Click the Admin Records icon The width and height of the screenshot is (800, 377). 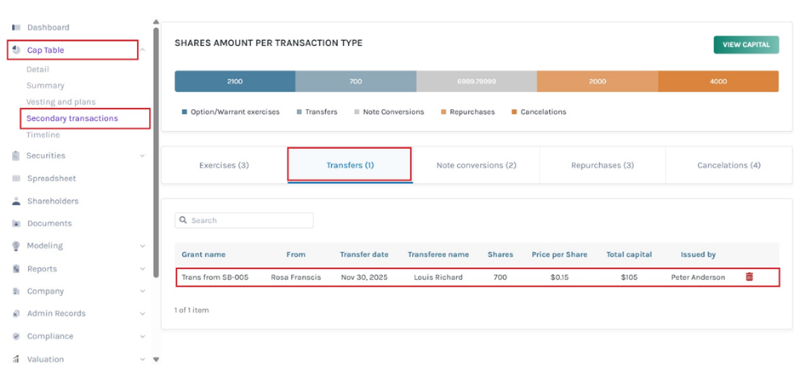coord(16,314)
